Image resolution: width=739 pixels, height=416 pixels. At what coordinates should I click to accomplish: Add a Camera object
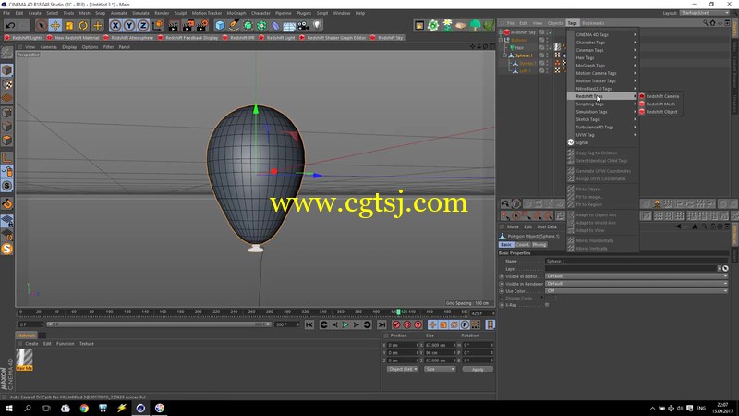[303, 26]
